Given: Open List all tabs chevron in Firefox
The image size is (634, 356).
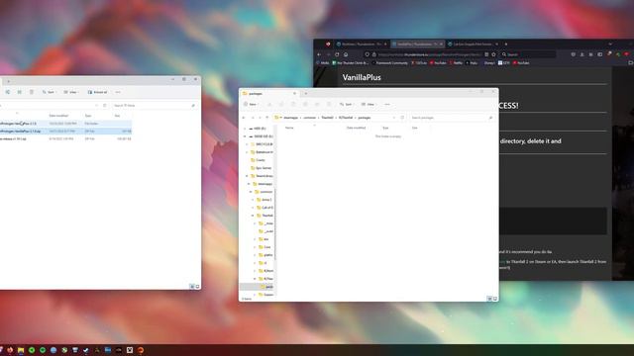Looking at the screenshot, I should point(610,44).
